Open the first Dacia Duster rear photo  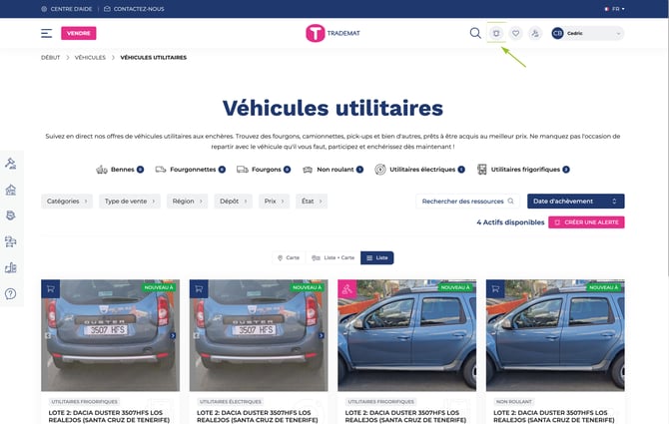110,335
